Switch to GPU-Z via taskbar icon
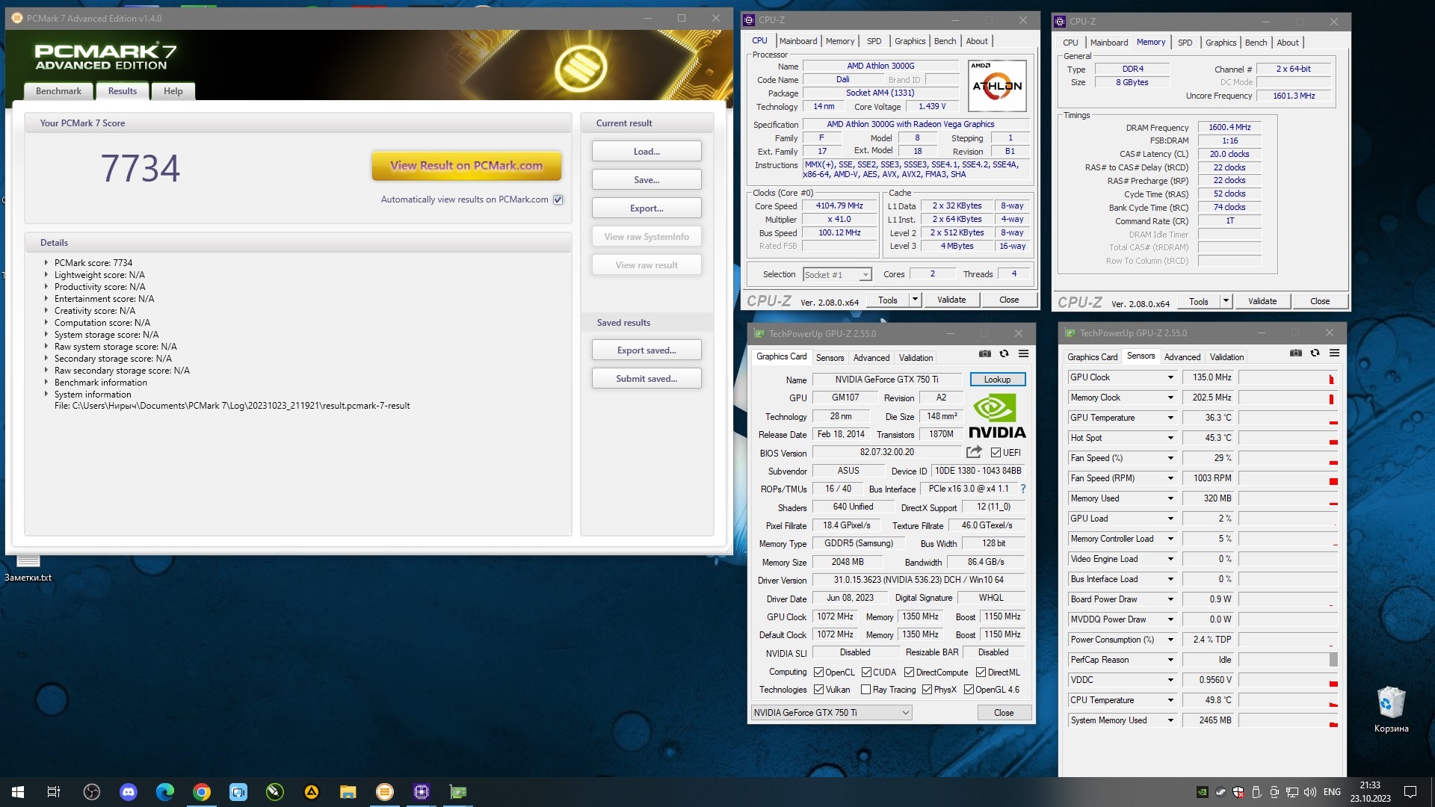The width and height of the screenshot is (1435, 807). 458,792
